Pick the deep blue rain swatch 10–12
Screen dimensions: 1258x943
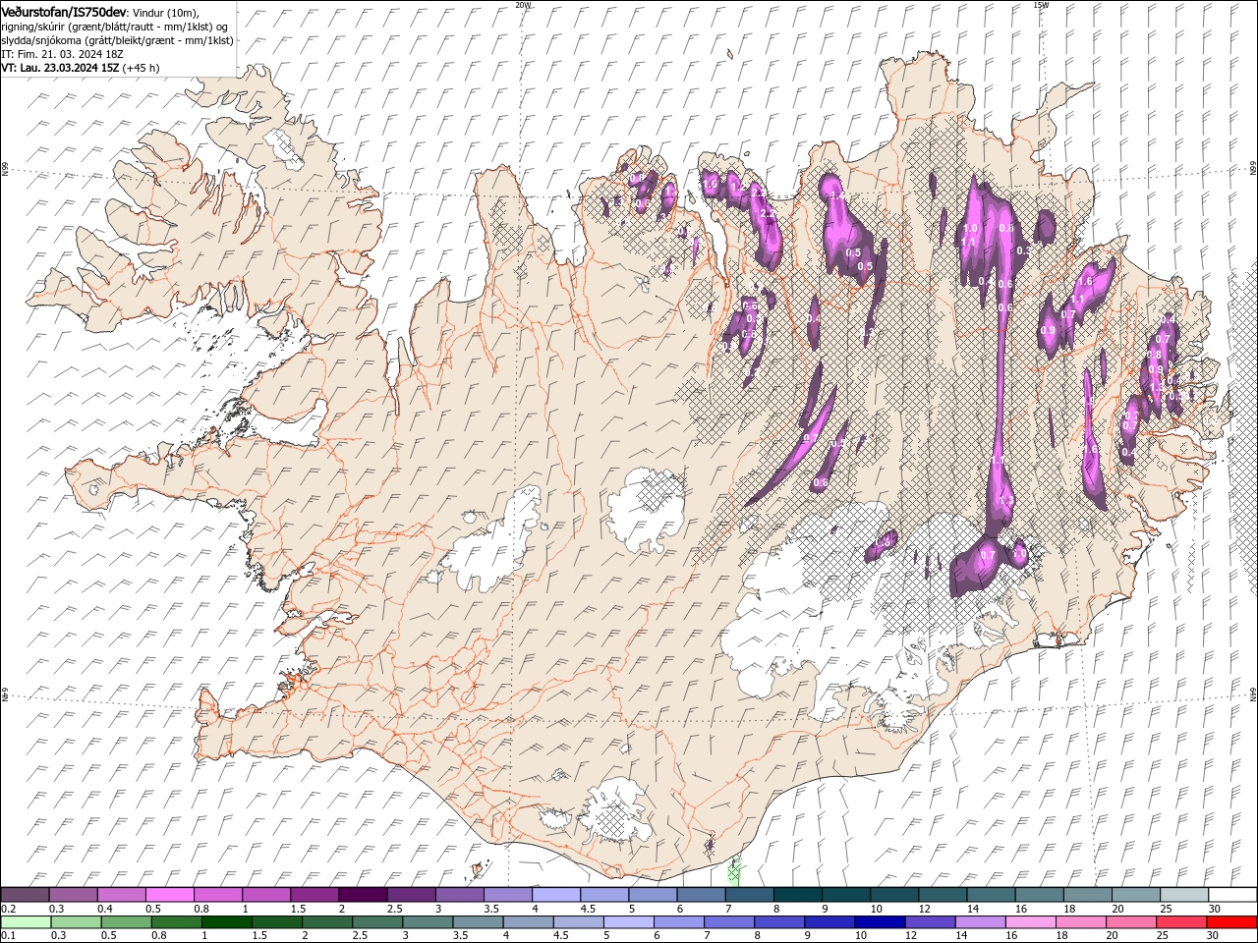pos(878,922)
